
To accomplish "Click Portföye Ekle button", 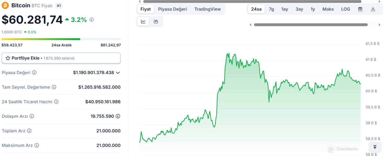I will (x=61, y=58).
